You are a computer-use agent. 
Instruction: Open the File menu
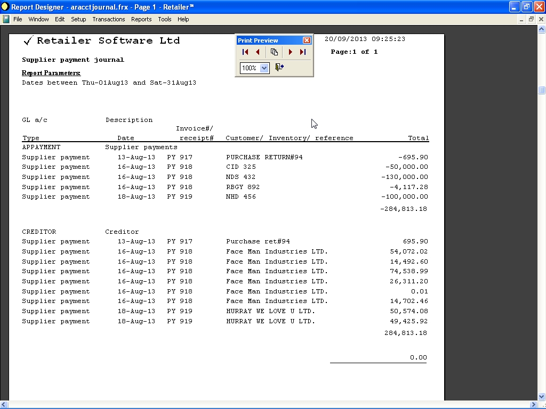18,19
